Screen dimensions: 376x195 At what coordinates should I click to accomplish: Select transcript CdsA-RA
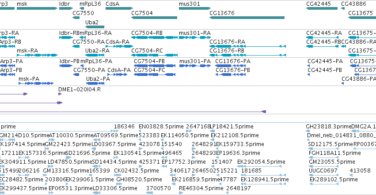119,46
